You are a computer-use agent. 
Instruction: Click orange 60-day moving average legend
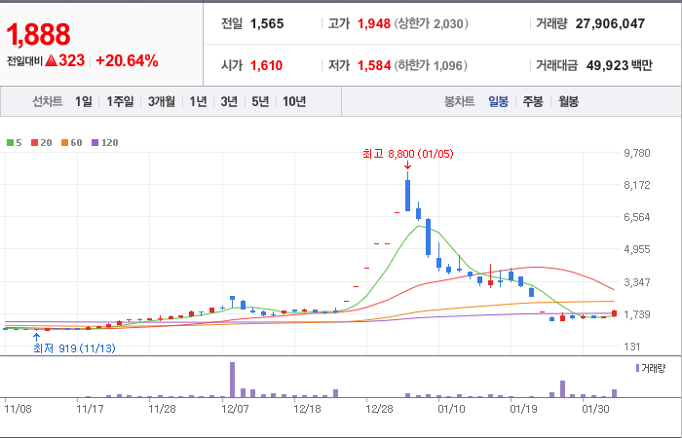click(71, 142)
